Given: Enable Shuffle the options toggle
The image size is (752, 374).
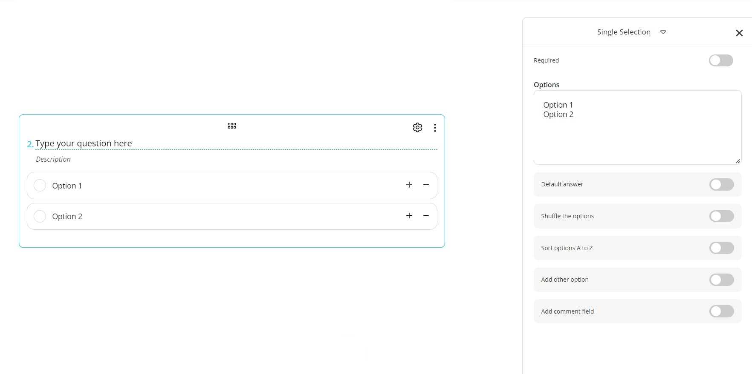Looking at the screenshot, I should [721, 216].
